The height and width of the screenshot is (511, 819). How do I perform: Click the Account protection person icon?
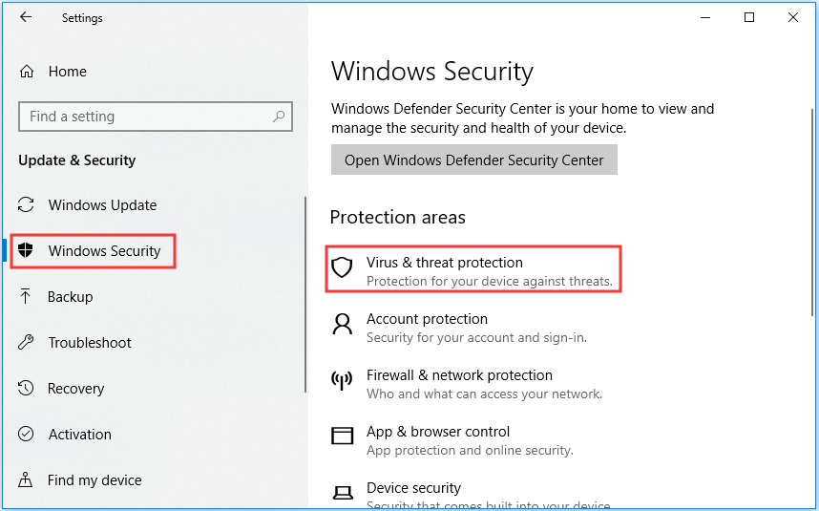pos(342,325)
